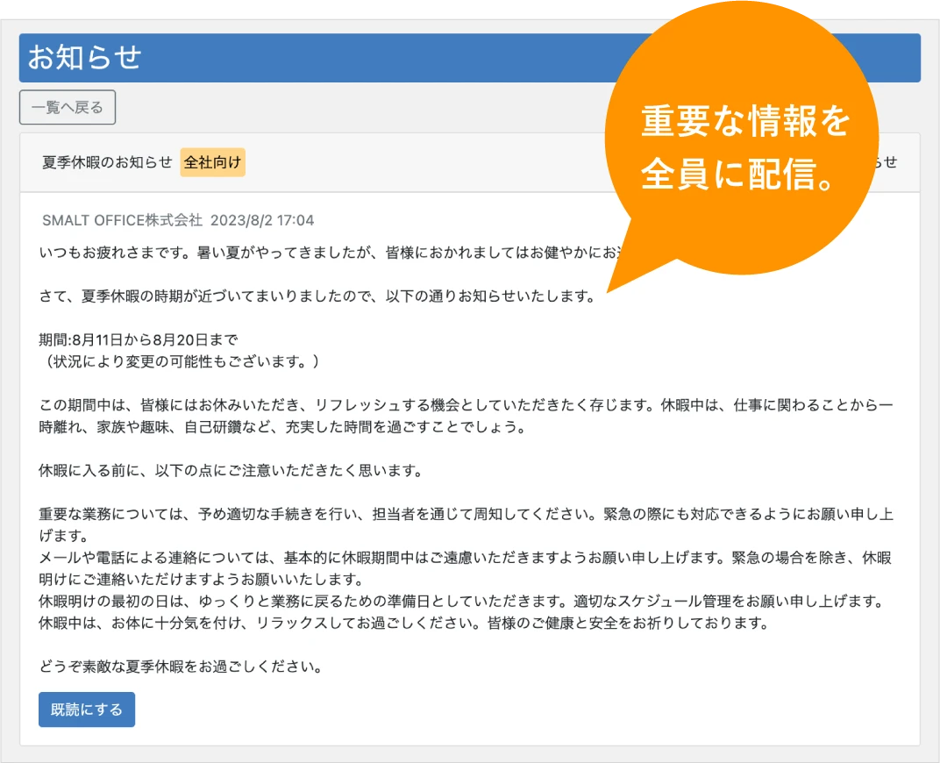Image resolution: width=940 pixels, height=763 pixels.
Task: Click the sentence starting さて、夏季休暇の時期が
Action: (x=317, y=296)
